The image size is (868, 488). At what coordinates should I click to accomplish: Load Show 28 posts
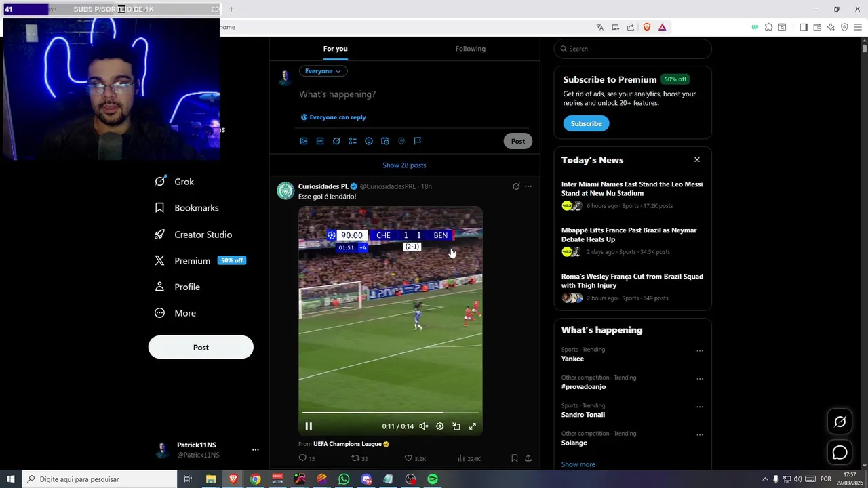point(404,165)
